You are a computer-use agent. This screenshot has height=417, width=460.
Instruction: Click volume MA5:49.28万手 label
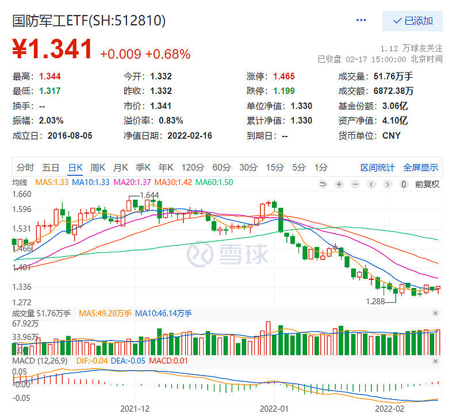pyautogui.click(x=105, y=313)
